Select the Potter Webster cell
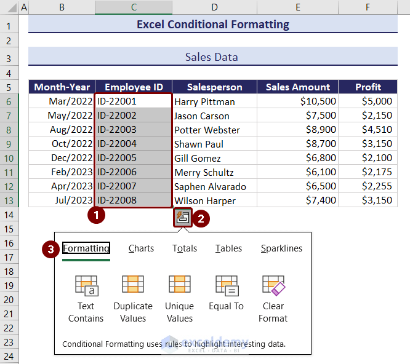 (215, 129)
